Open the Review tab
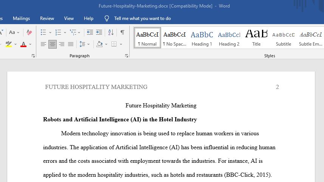 pos(47,18)
